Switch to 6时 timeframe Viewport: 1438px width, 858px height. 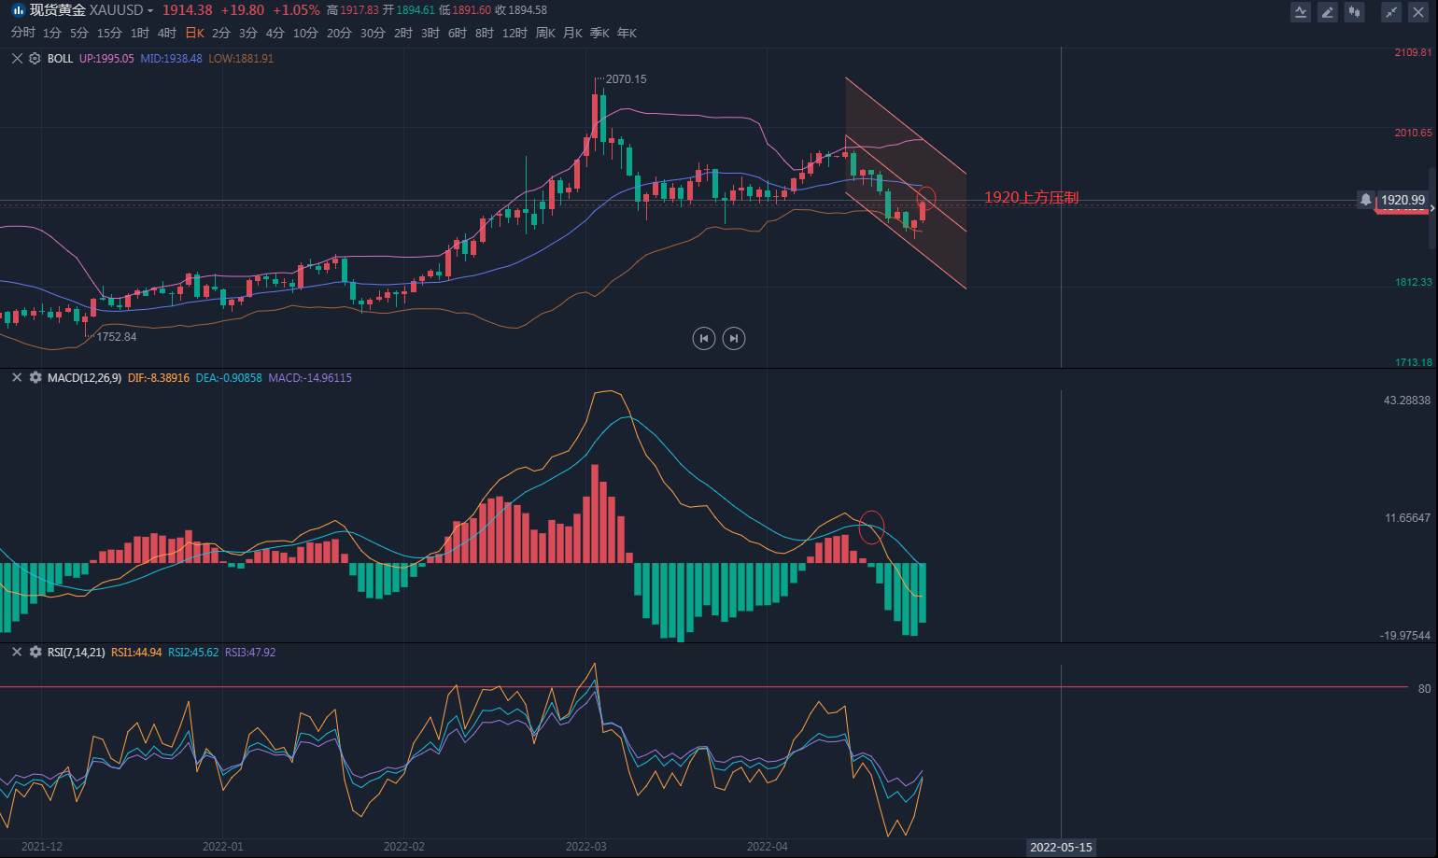point(458,33)
